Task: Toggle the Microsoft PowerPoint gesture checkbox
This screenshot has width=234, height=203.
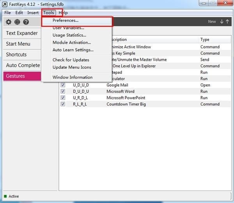Action: pos(63,98)
